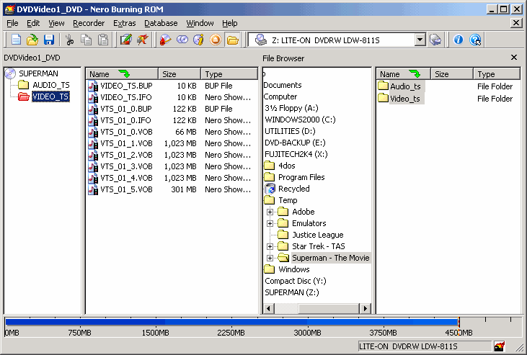
Task: Select VTS_01_5.VOB file
Action: pos(126,189)
